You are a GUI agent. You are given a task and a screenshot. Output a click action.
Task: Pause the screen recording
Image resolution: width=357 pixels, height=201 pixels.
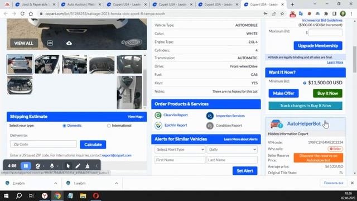[x=26, y=166]
